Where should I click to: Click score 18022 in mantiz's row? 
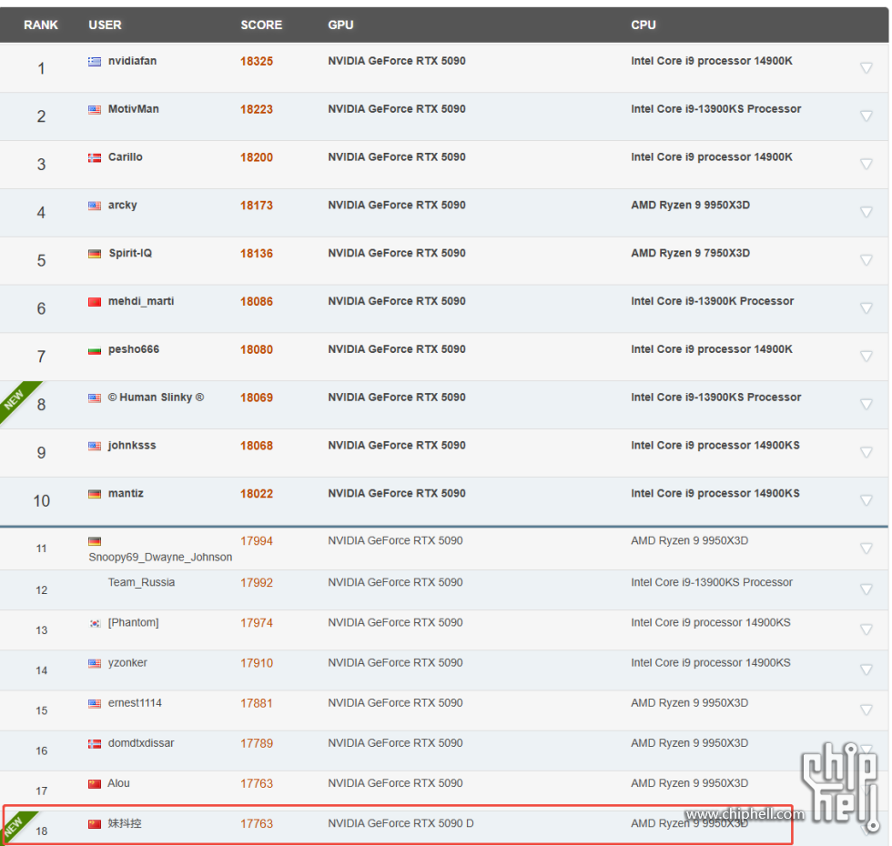(x=257, y=493)
